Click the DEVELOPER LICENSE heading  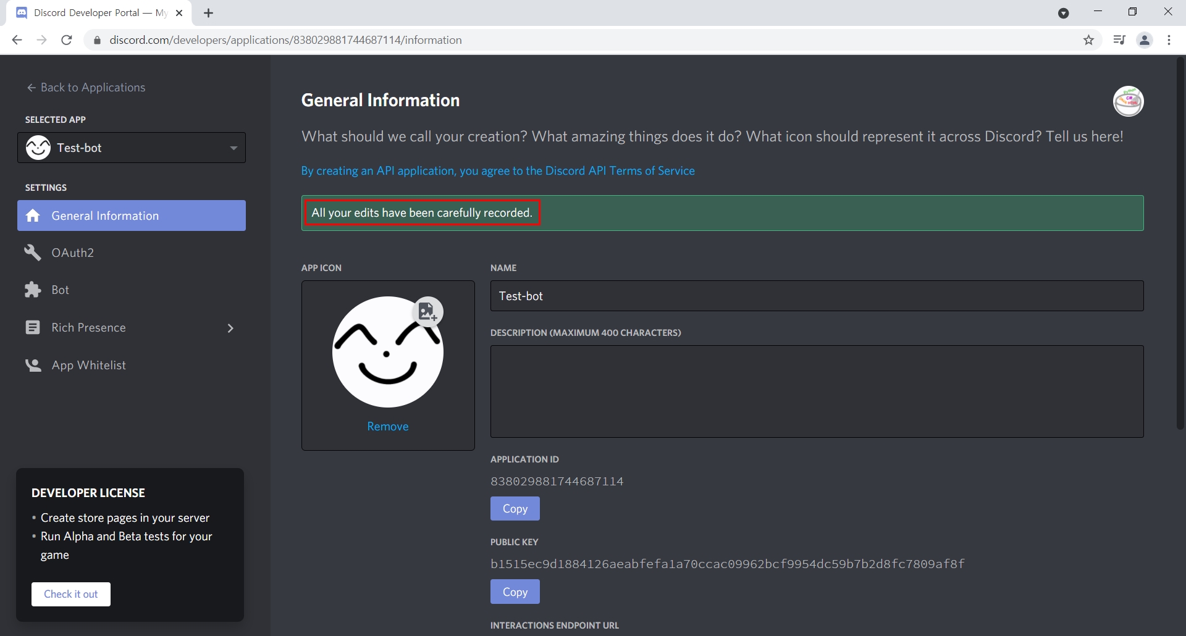88,493
